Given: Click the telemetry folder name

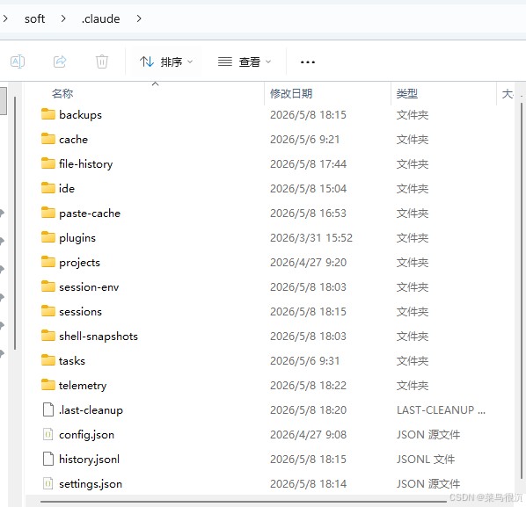Looking at the screenshot, I should 83,386.
